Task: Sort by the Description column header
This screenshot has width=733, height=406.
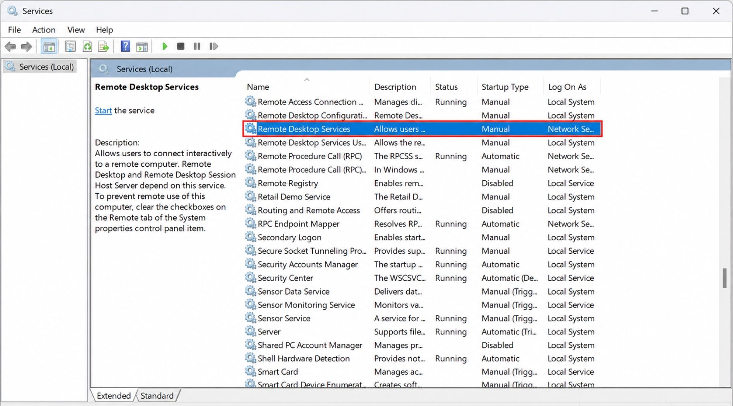Action: (x=400, y=87)
